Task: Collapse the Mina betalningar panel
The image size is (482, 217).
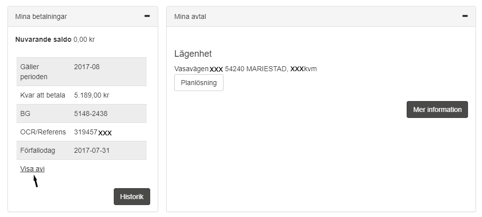Action: pos(147,16)
